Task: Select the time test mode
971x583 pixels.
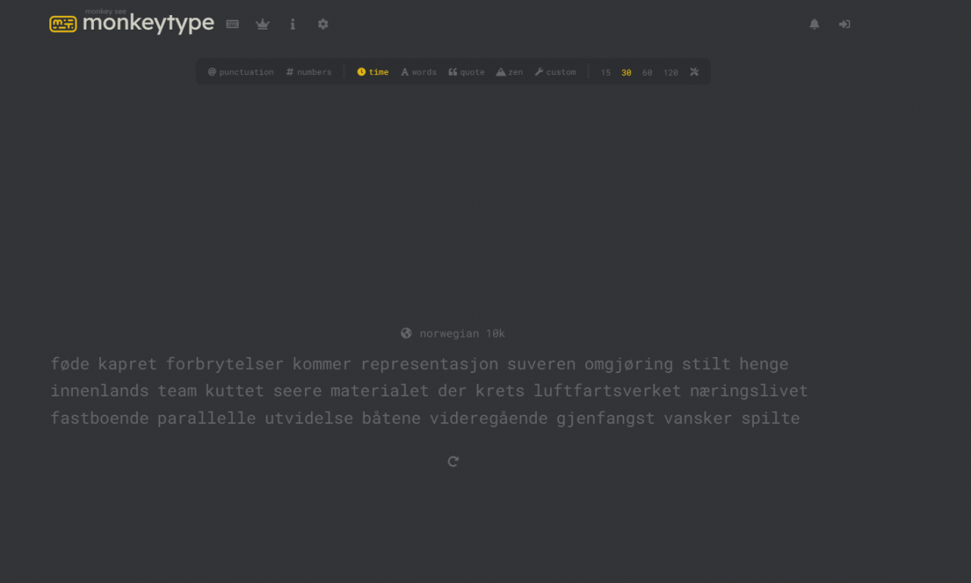Action: click(x=372, y=71)
